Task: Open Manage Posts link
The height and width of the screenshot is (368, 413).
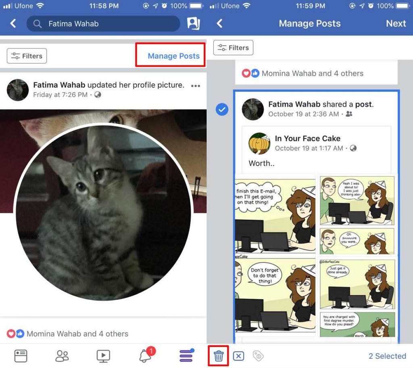Action: [x=170, y=56]
